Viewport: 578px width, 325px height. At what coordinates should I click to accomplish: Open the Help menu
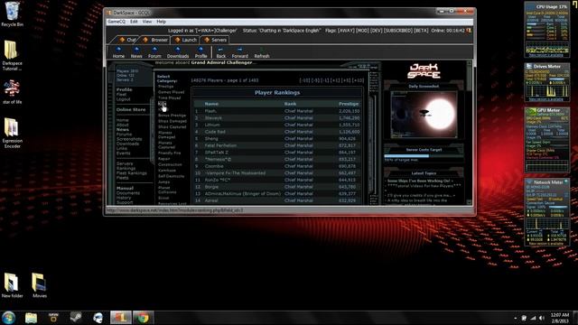point(161,22)
